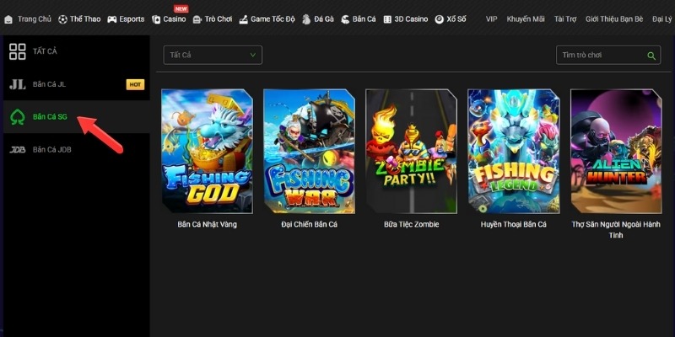
Task: Click the 3D Casino icon
Action: [x=387, y=19]
